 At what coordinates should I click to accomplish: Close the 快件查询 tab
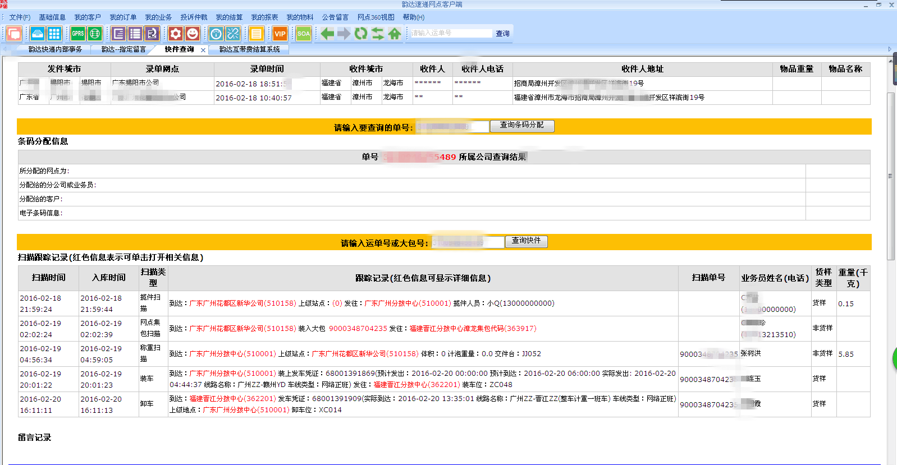pyautogui.click(x=203, y=50)
